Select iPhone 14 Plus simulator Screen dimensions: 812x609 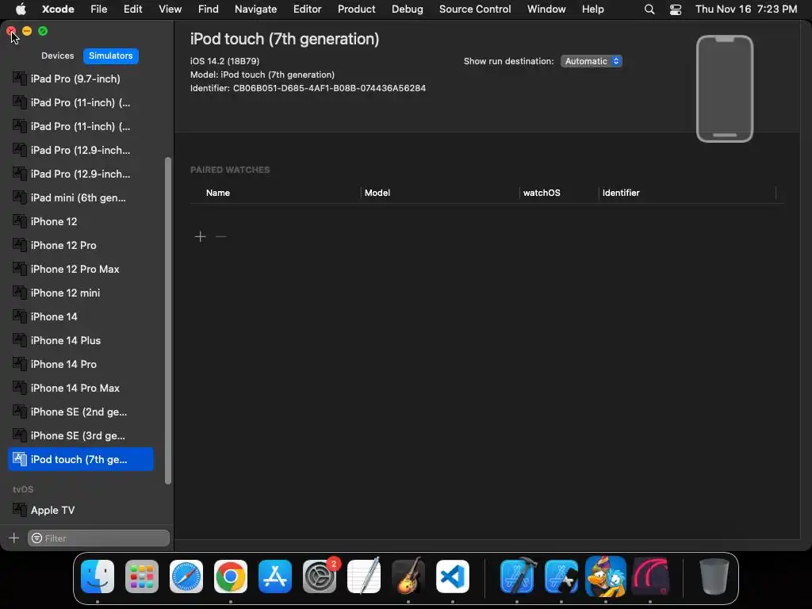point(81,340)
